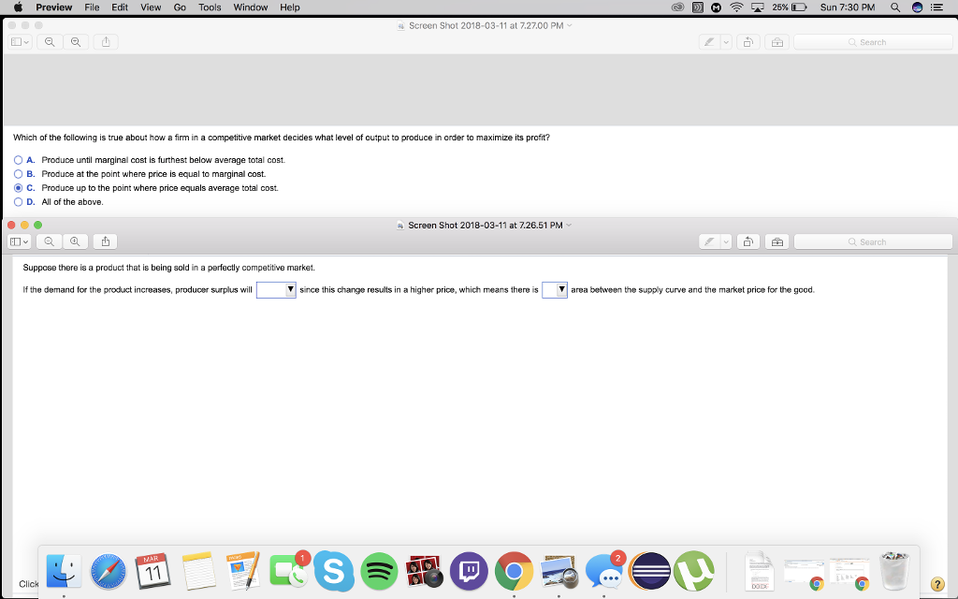The height and width of the screenshot is (599, 958).
Task: Open the Tools menu
Action: 209,7
